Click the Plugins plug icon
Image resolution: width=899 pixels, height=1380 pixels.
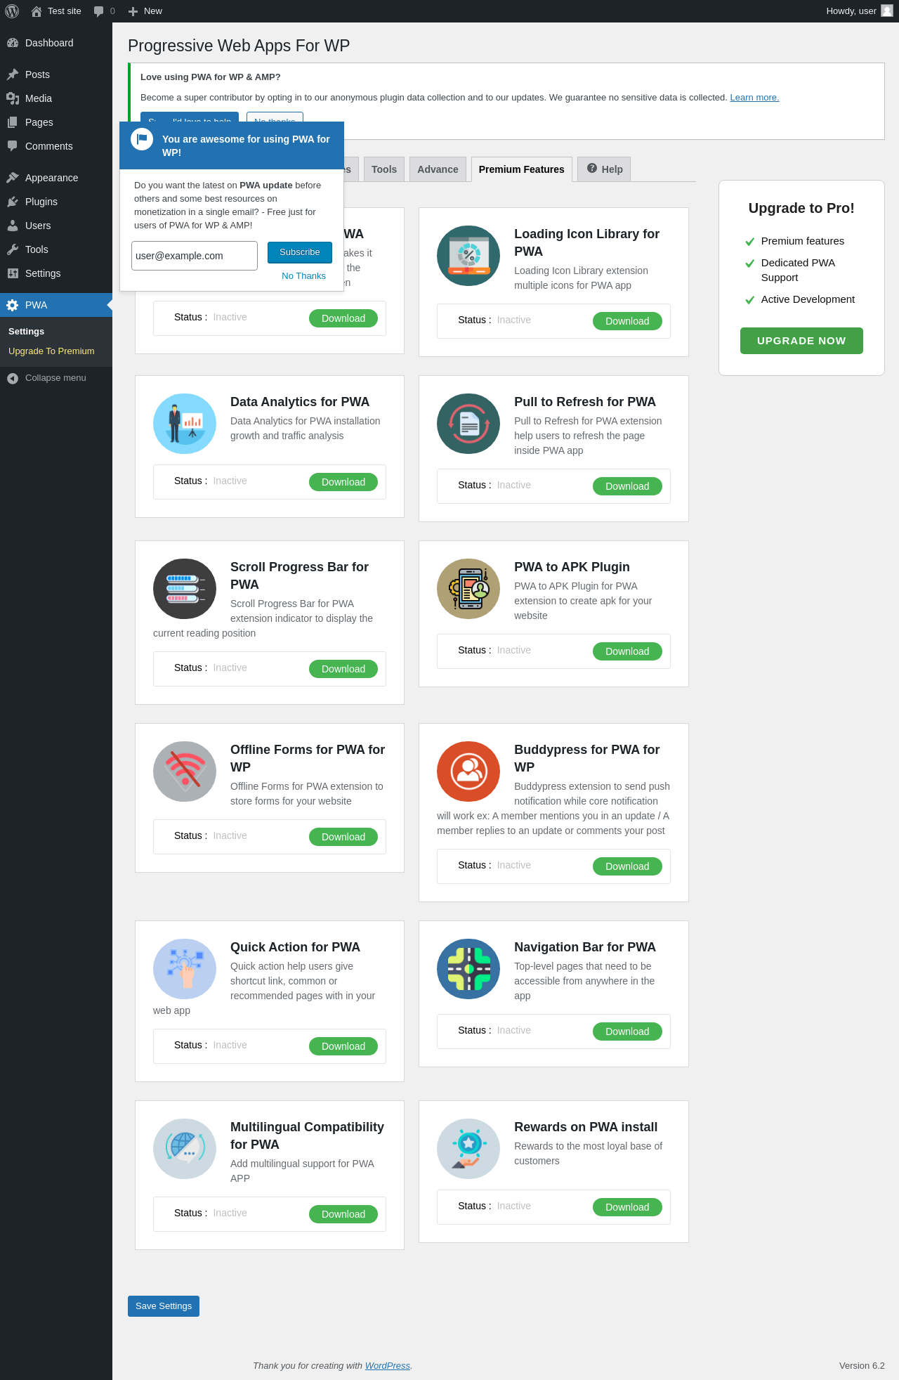pyautogui.click(x=13, y=202)
